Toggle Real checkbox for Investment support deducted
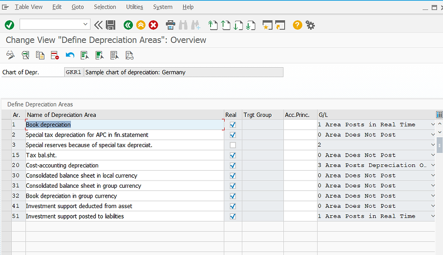This screenshot has width=443, height=255. [x=233, y=206]
